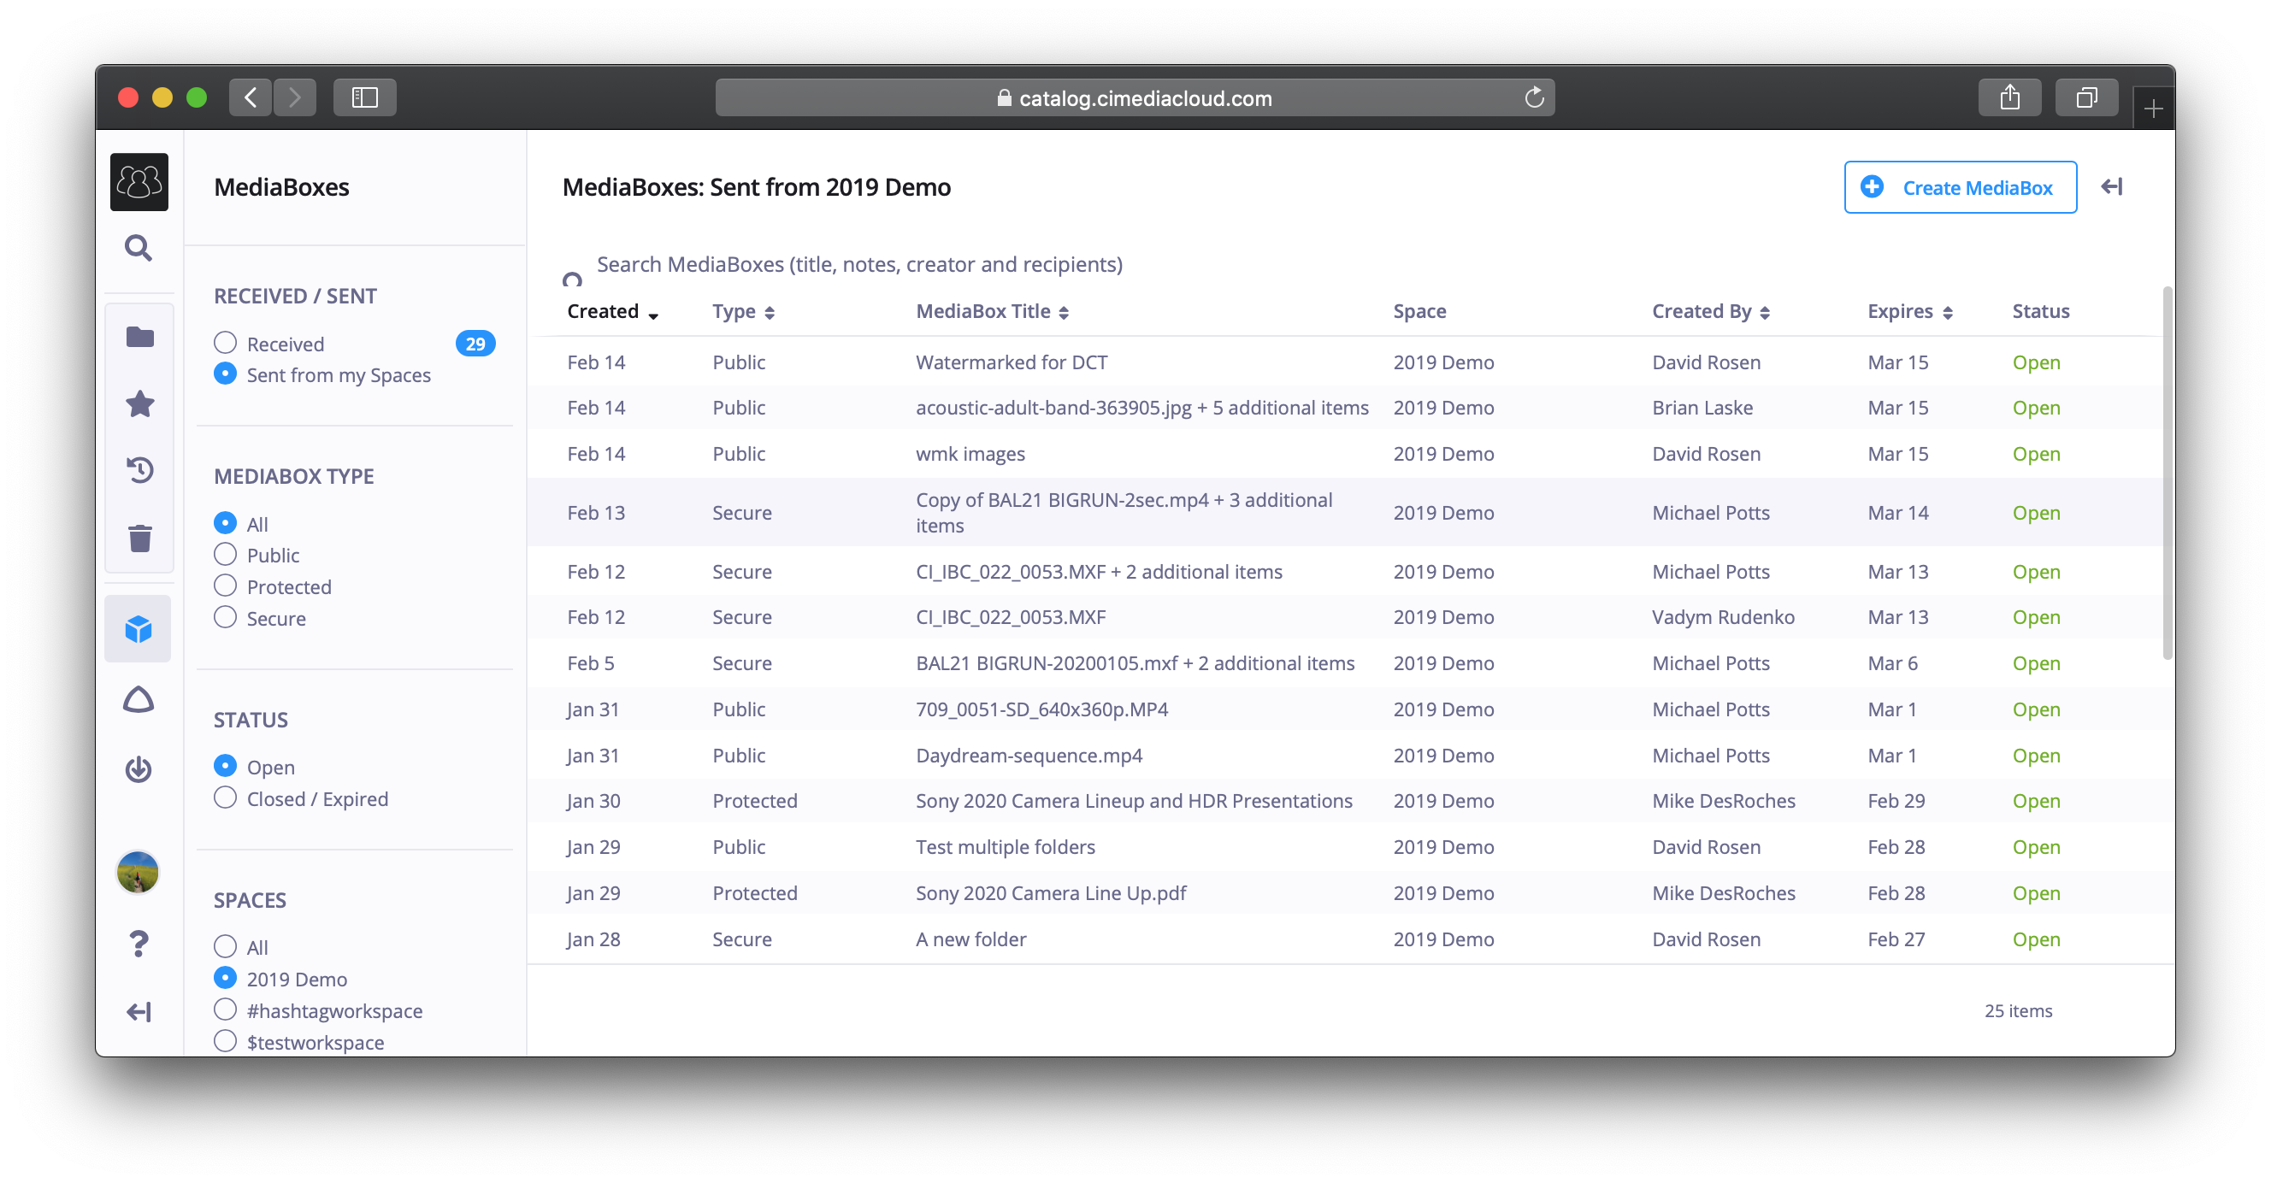Click the blue plus icon in Create MediaBox
Screen dimensions: 2271x1183
pos(1872,187)
